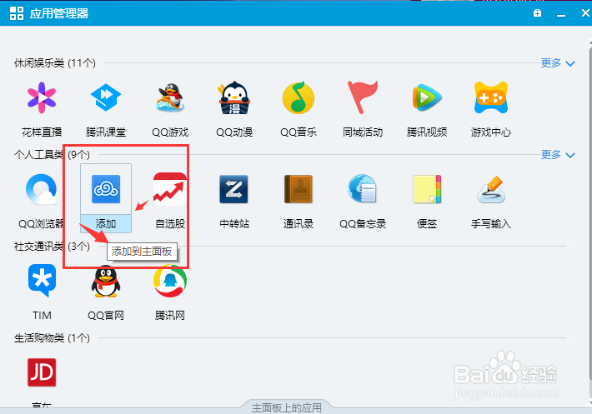
Task: Open the 游戏中心 gamepad icon
Action: click(491, 97)
